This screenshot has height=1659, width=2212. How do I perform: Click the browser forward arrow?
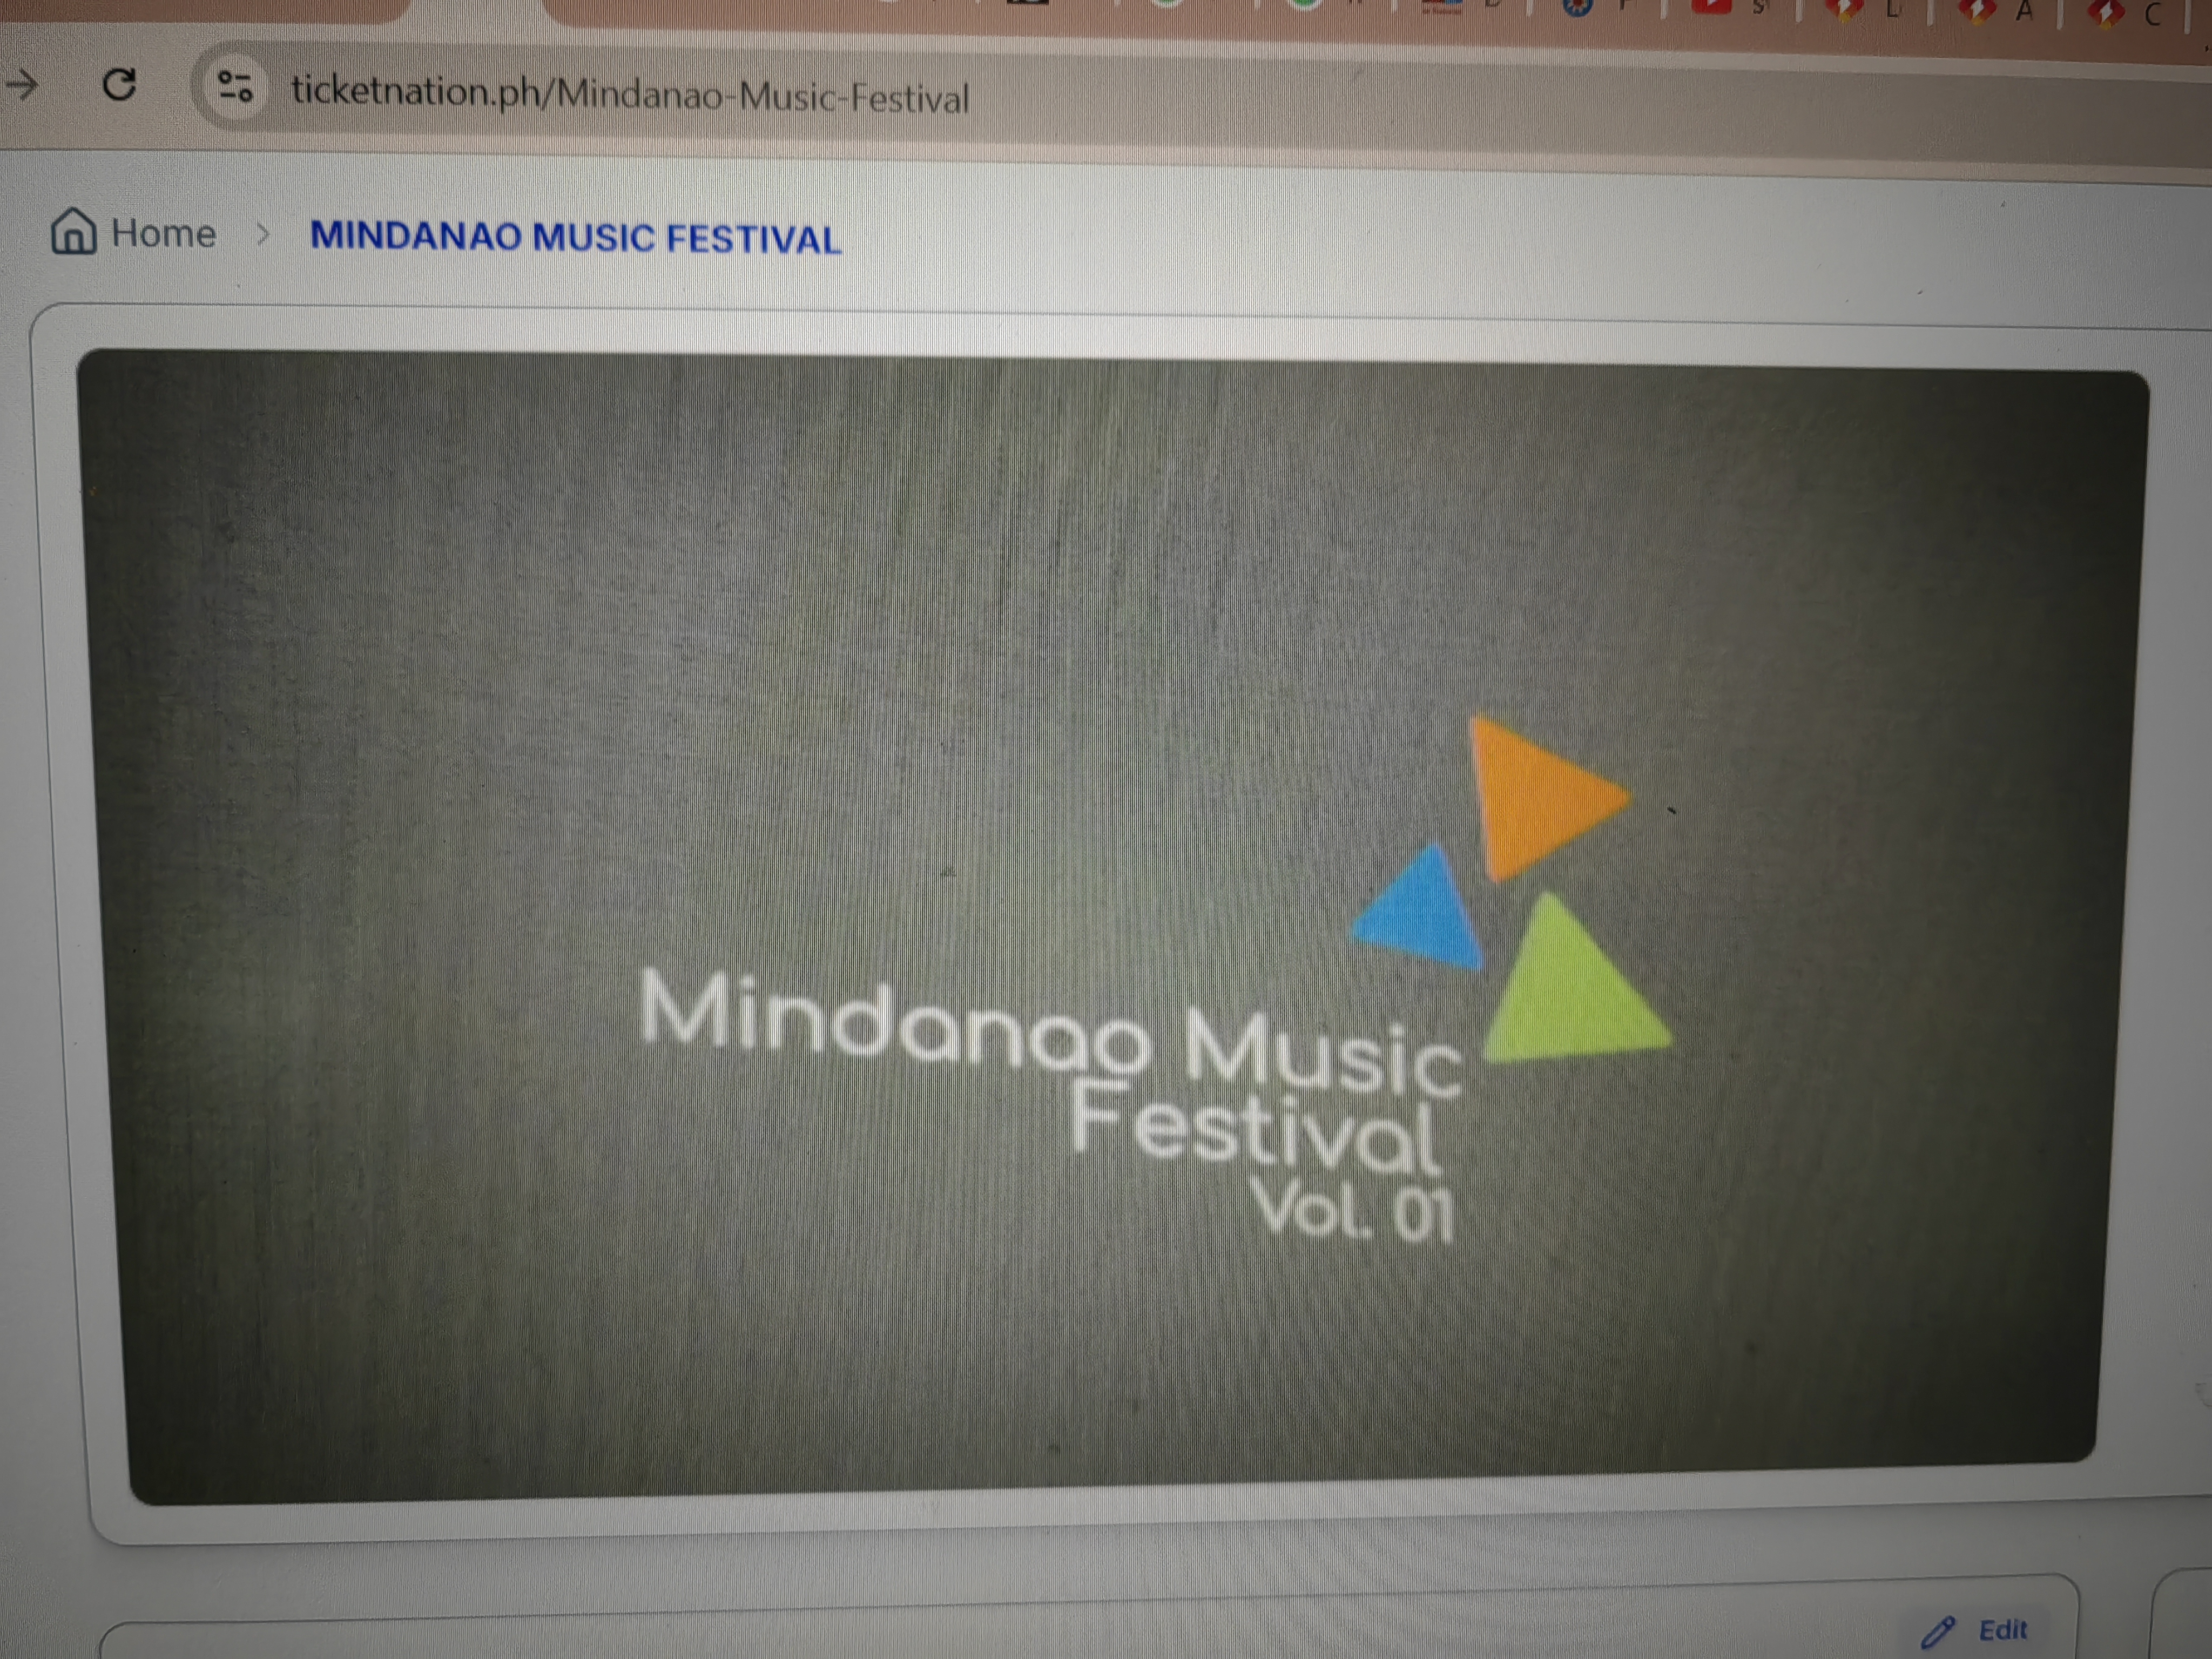pos(22,85)
